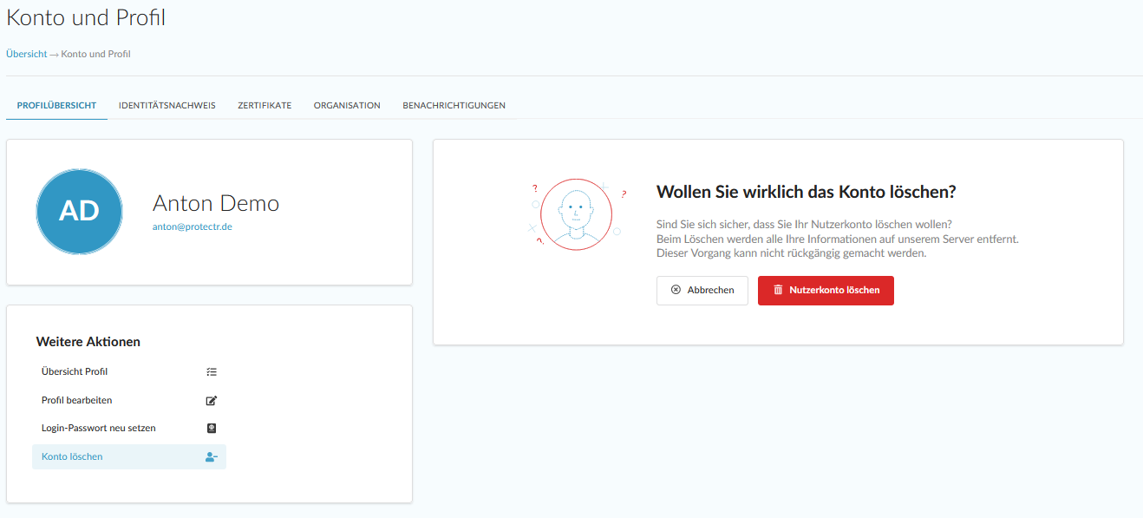The image size is (1143, 518).
Task: Click the user-minus icon beside Konto löschen
Action: pyautogui.click(x=211, y=457)
